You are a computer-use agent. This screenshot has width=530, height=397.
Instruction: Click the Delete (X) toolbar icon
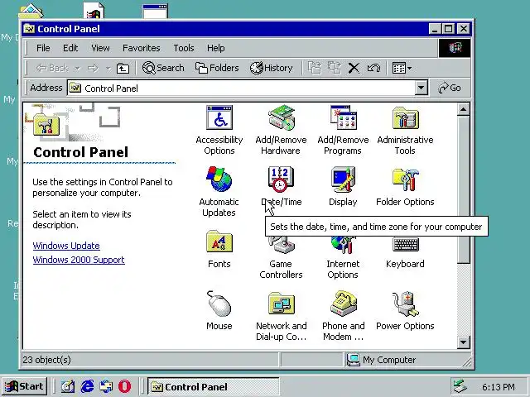point(354,68)
